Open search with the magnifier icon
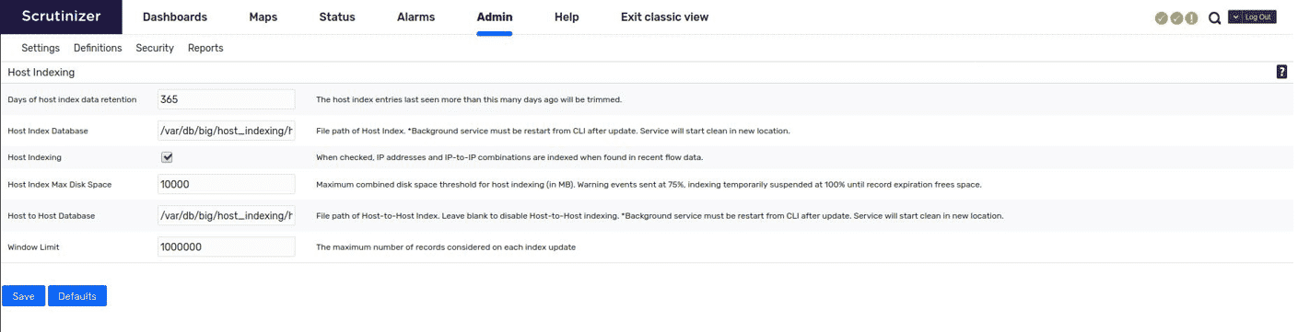1298x332 pixels. [x=1214, y=17]
